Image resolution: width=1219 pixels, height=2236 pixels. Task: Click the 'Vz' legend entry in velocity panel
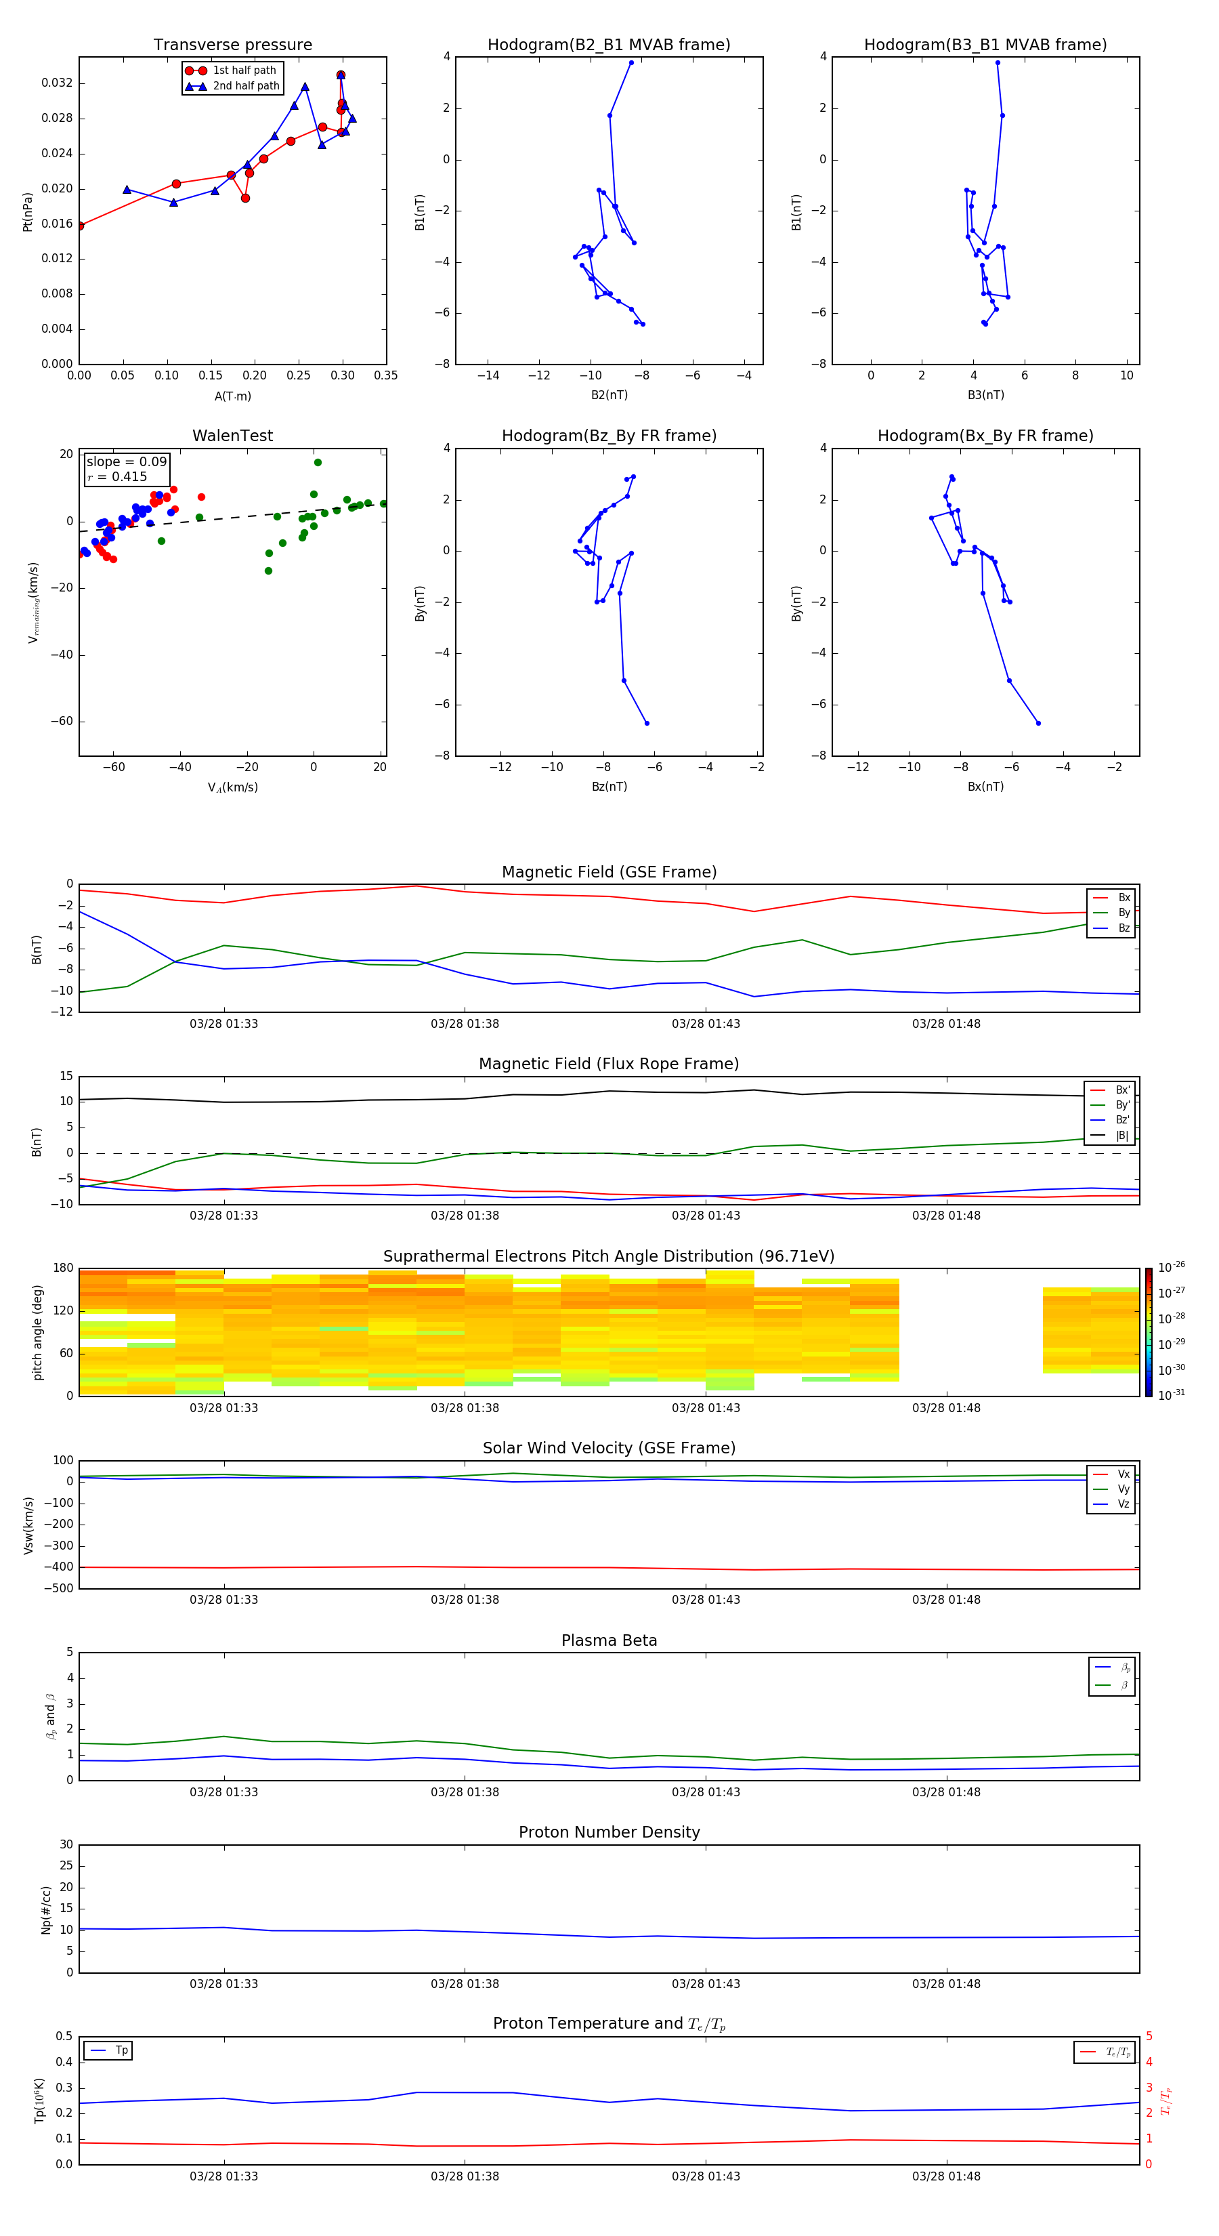tap(1111, 1505)
